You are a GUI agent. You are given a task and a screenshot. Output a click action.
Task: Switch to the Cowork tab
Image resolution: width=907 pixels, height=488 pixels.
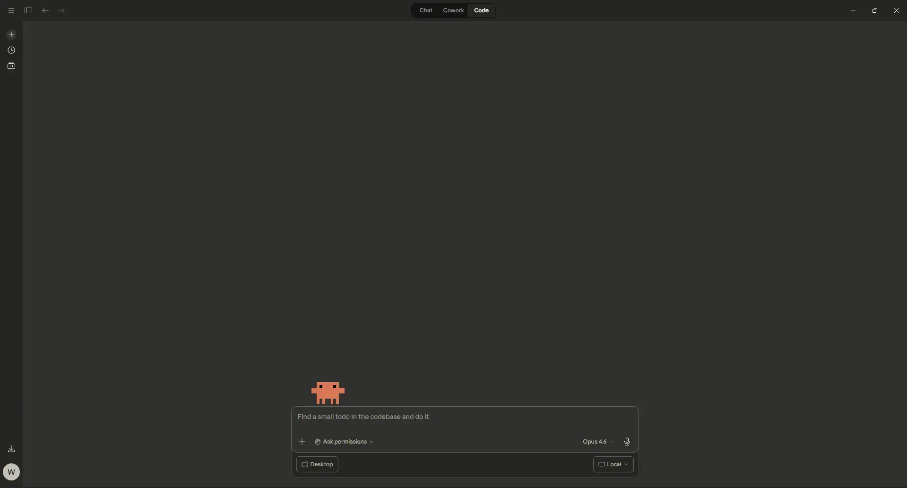[x=453, y=10]
